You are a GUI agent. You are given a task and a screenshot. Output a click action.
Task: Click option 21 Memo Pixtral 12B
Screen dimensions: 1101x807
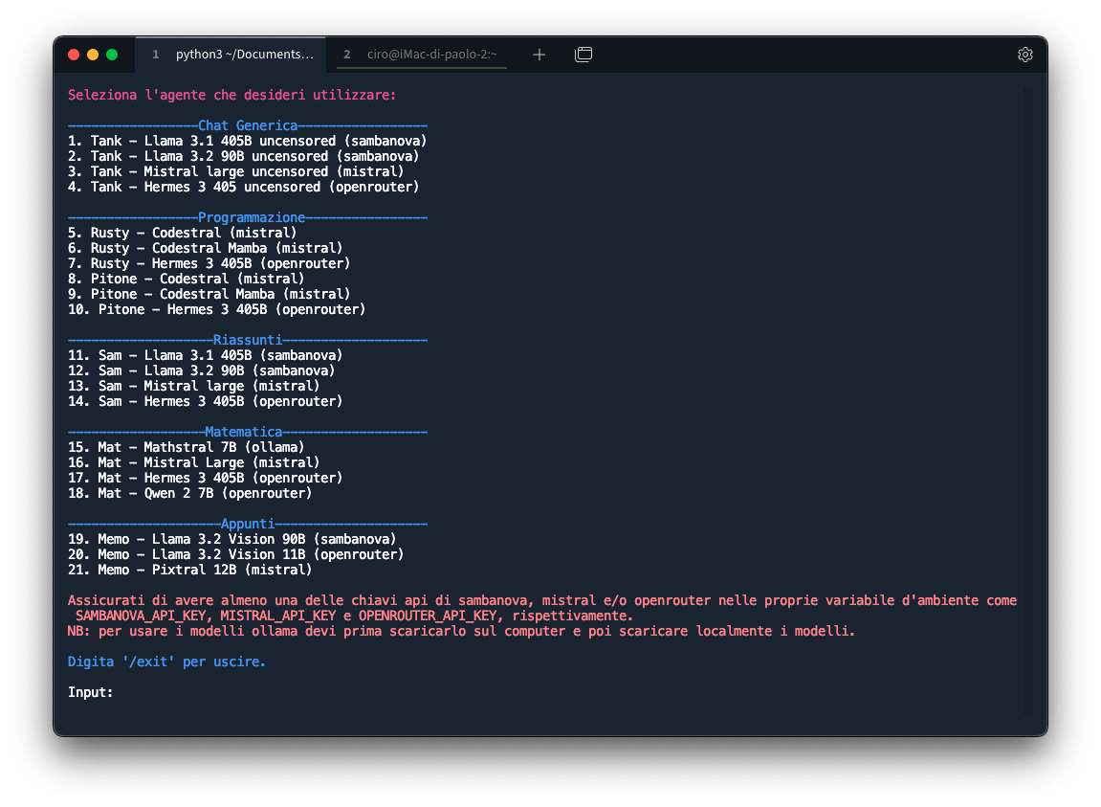point(189,570)
